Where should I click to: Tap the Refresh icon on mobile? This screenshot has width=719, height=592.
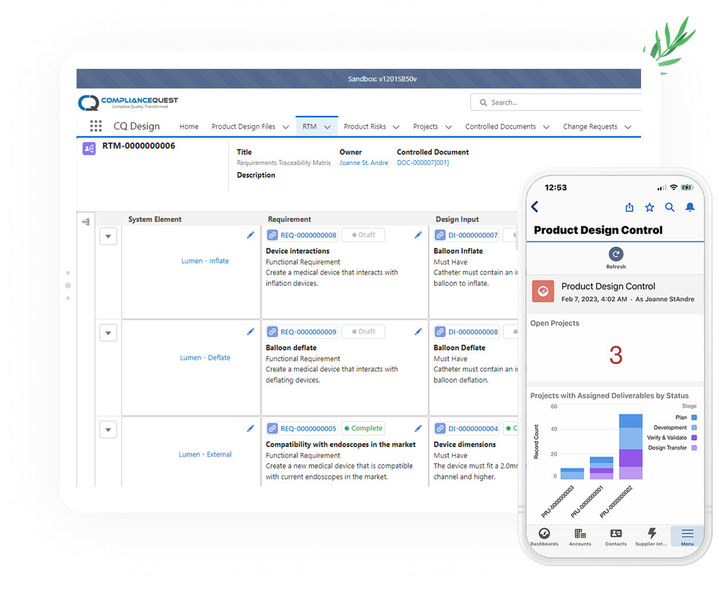616,255
